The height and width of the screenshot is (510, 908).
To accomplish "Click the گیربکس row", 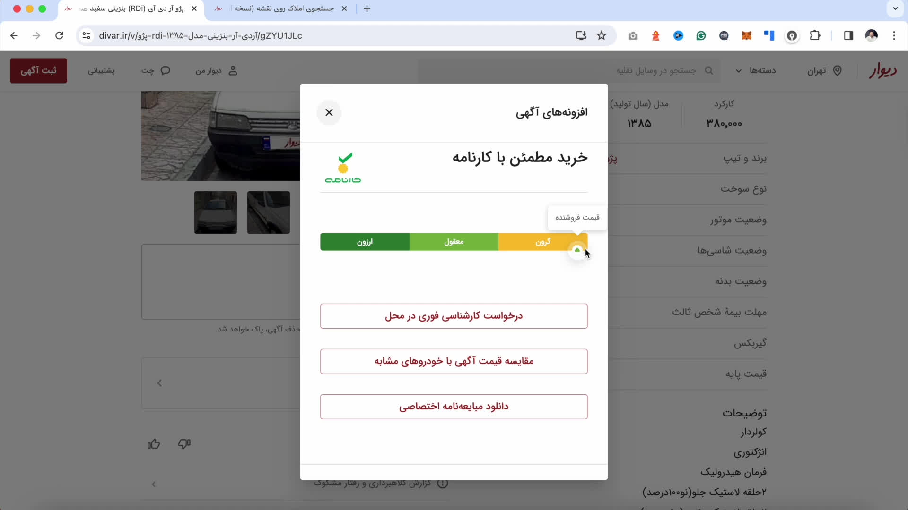I will 687,343.
